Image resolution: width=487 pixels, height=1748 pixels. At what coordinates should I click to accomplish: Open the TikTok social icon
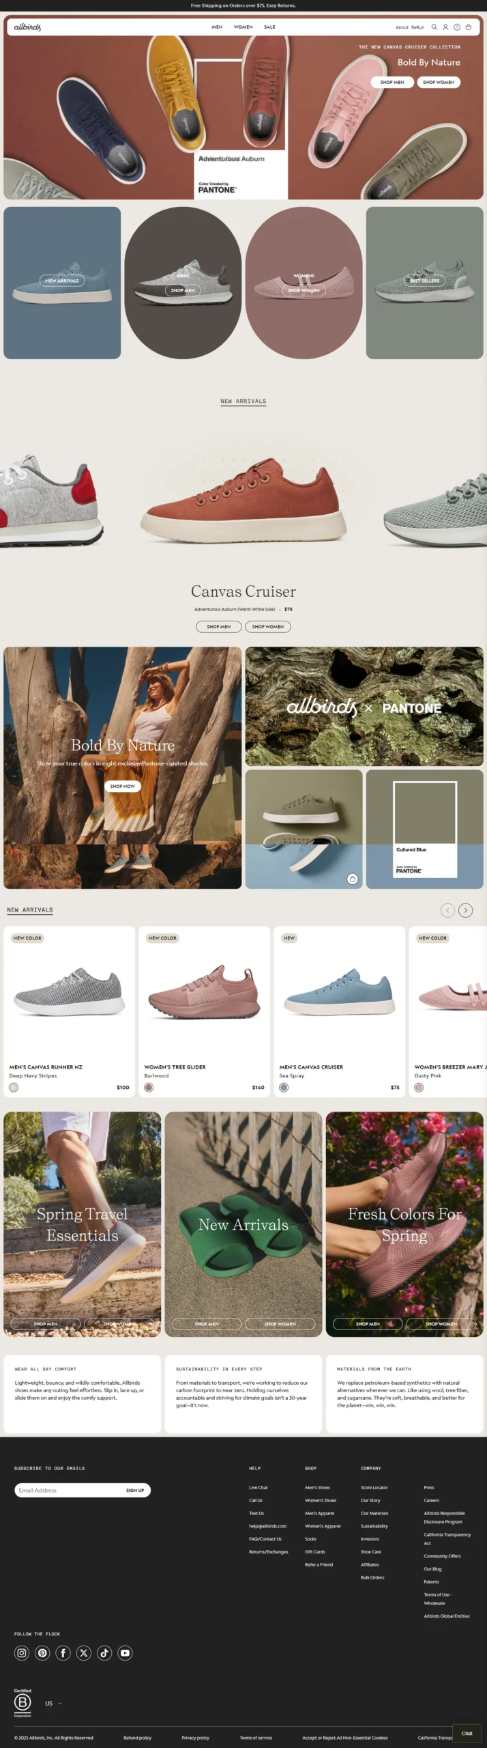click(x=104, y=1653)
